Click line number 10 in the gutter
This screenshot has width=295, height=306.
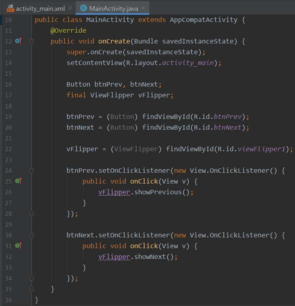8,20
